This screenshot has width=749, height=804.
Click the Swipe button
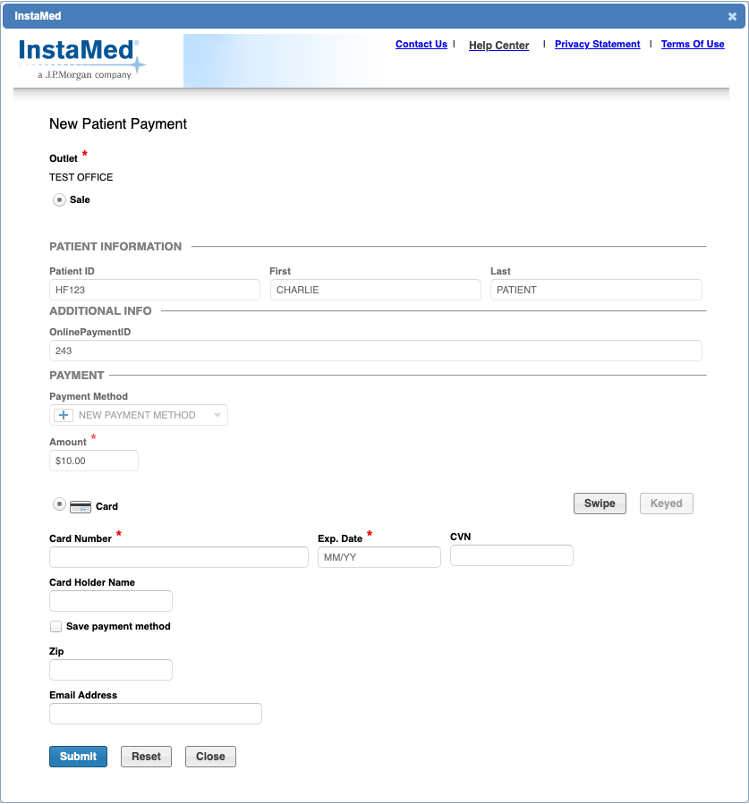pos(600,503)
